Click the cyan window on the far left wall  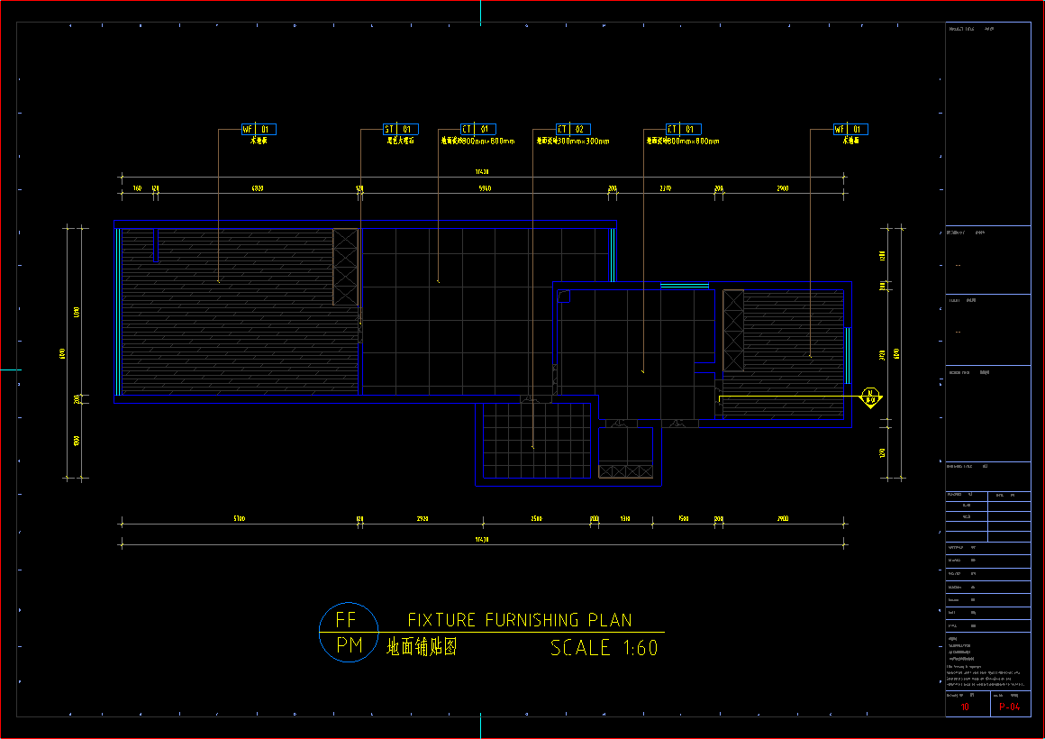click(118, 311)
